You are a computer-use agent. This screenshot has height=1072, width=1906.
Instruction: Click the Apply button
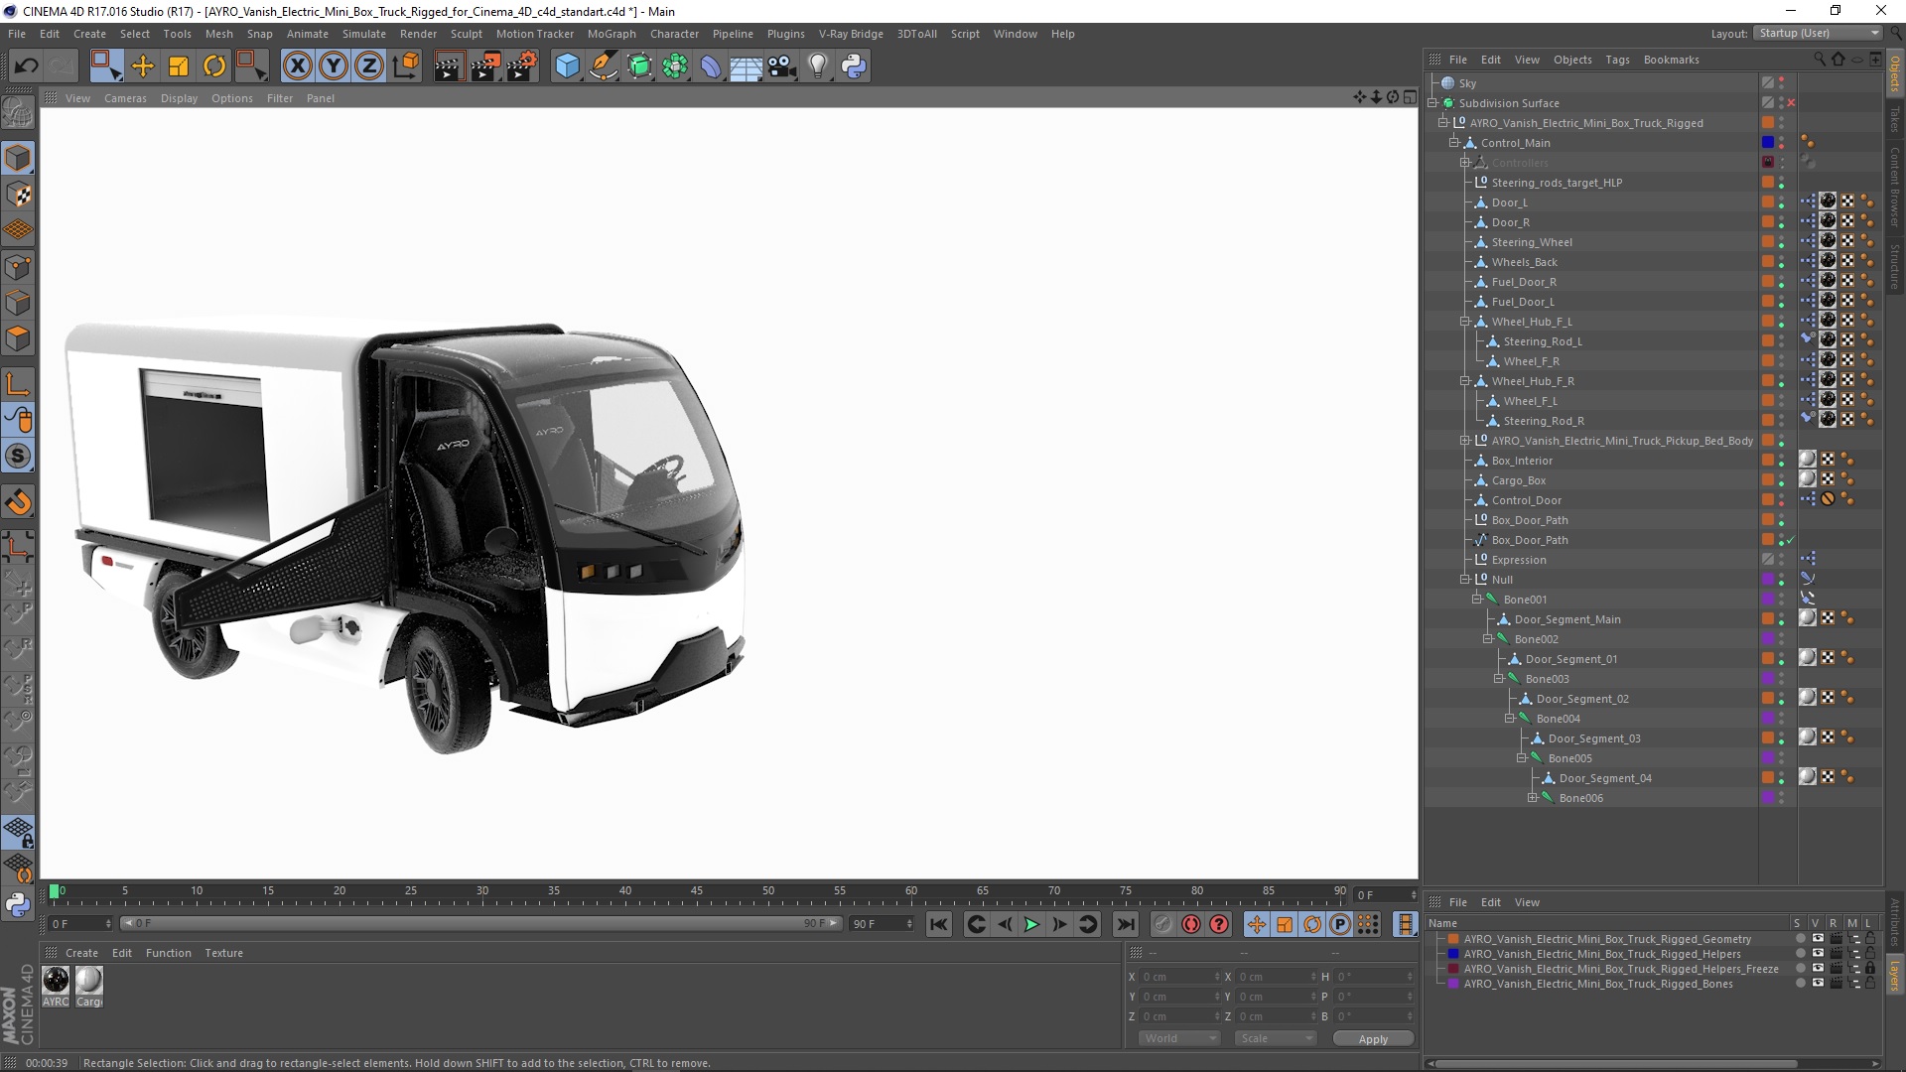pos(1373,1038)
